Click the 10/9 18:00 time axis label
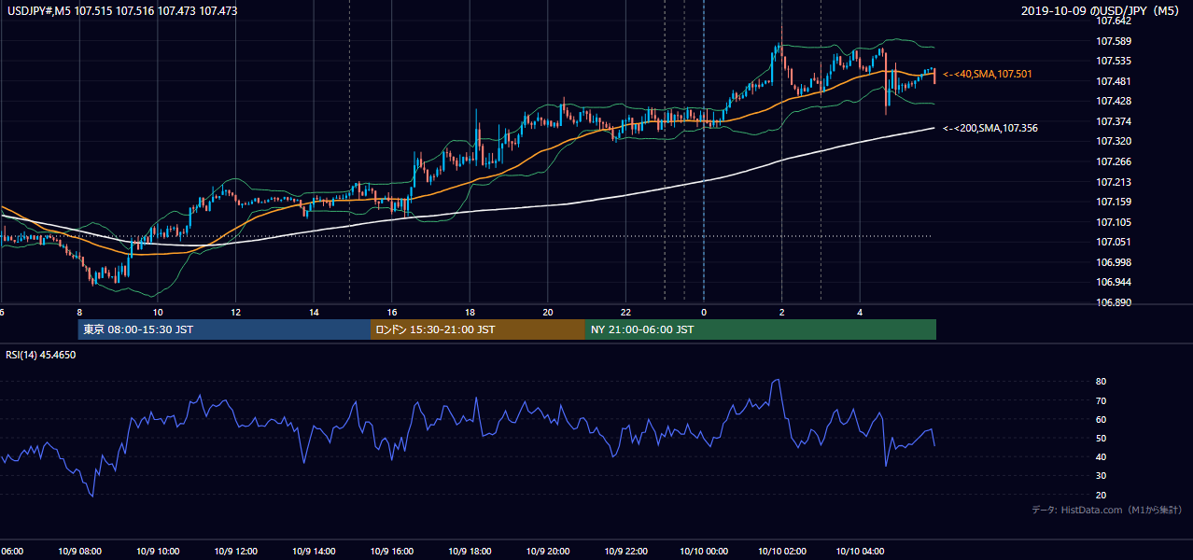 (x=470, y=552)
